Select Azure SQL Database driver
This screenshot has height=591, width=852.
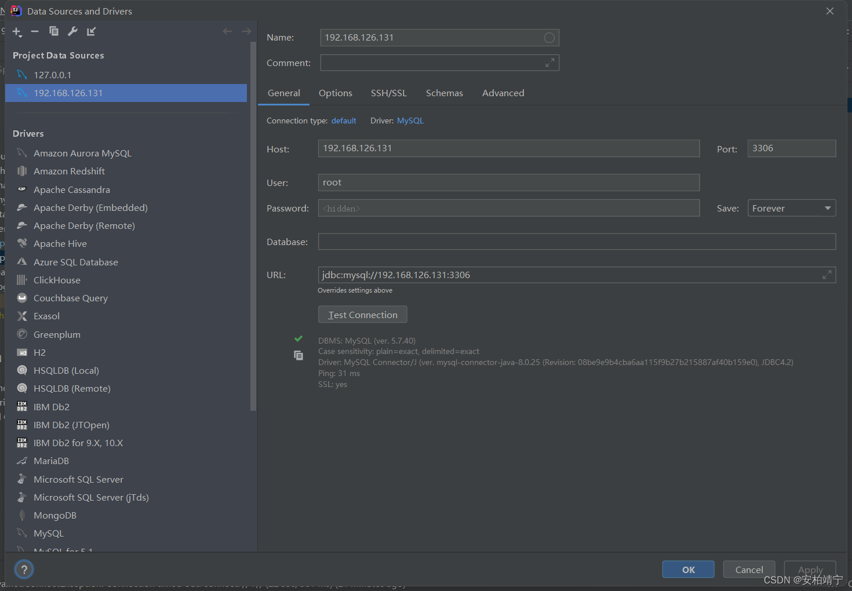point(126,262)
